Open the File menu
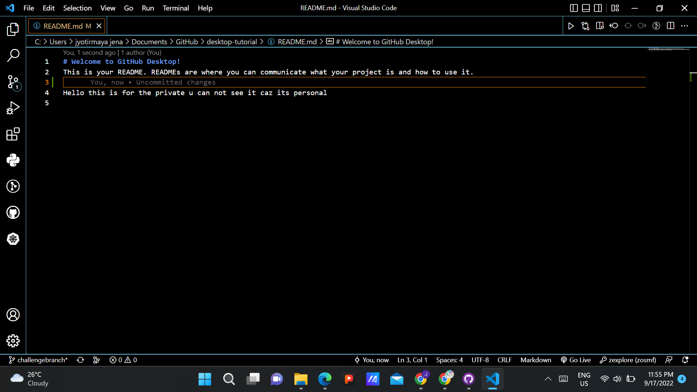This screenshot has height=392, width=697. [29, 8]
